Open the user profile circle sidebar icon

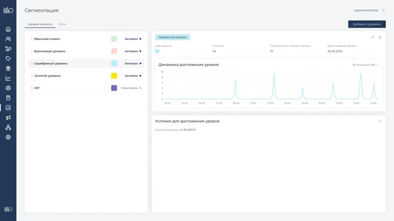coord(8,88)
